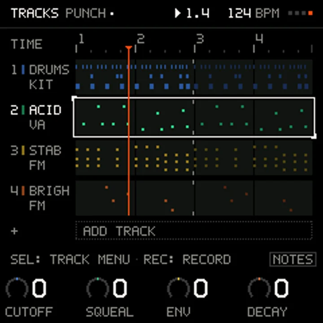This screenshot has width=323, height=323.
Task: Click the ADD TRACK button
Action: [x=194, y=231]
